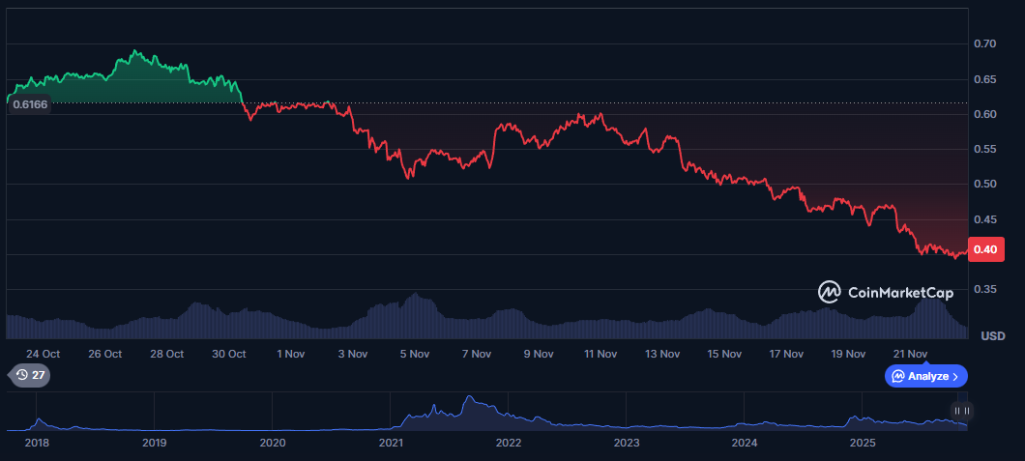Click the 26 Oct date label
Viewport: 1025px width, 461px height.
105,354
